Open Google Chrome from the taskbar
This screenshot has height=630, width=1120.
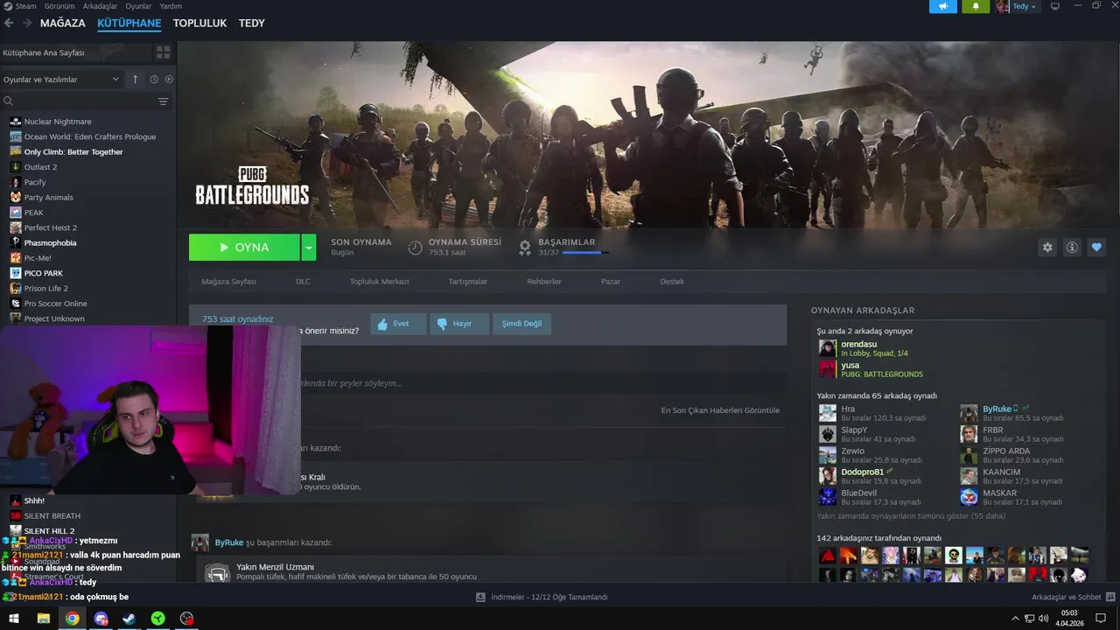[x=72, y=619]
